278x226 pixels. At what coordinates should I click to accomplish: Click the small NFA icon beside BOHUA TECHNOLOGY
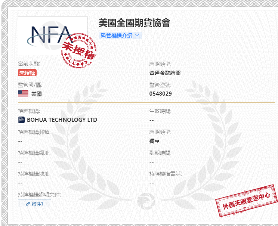coord(21,120)
